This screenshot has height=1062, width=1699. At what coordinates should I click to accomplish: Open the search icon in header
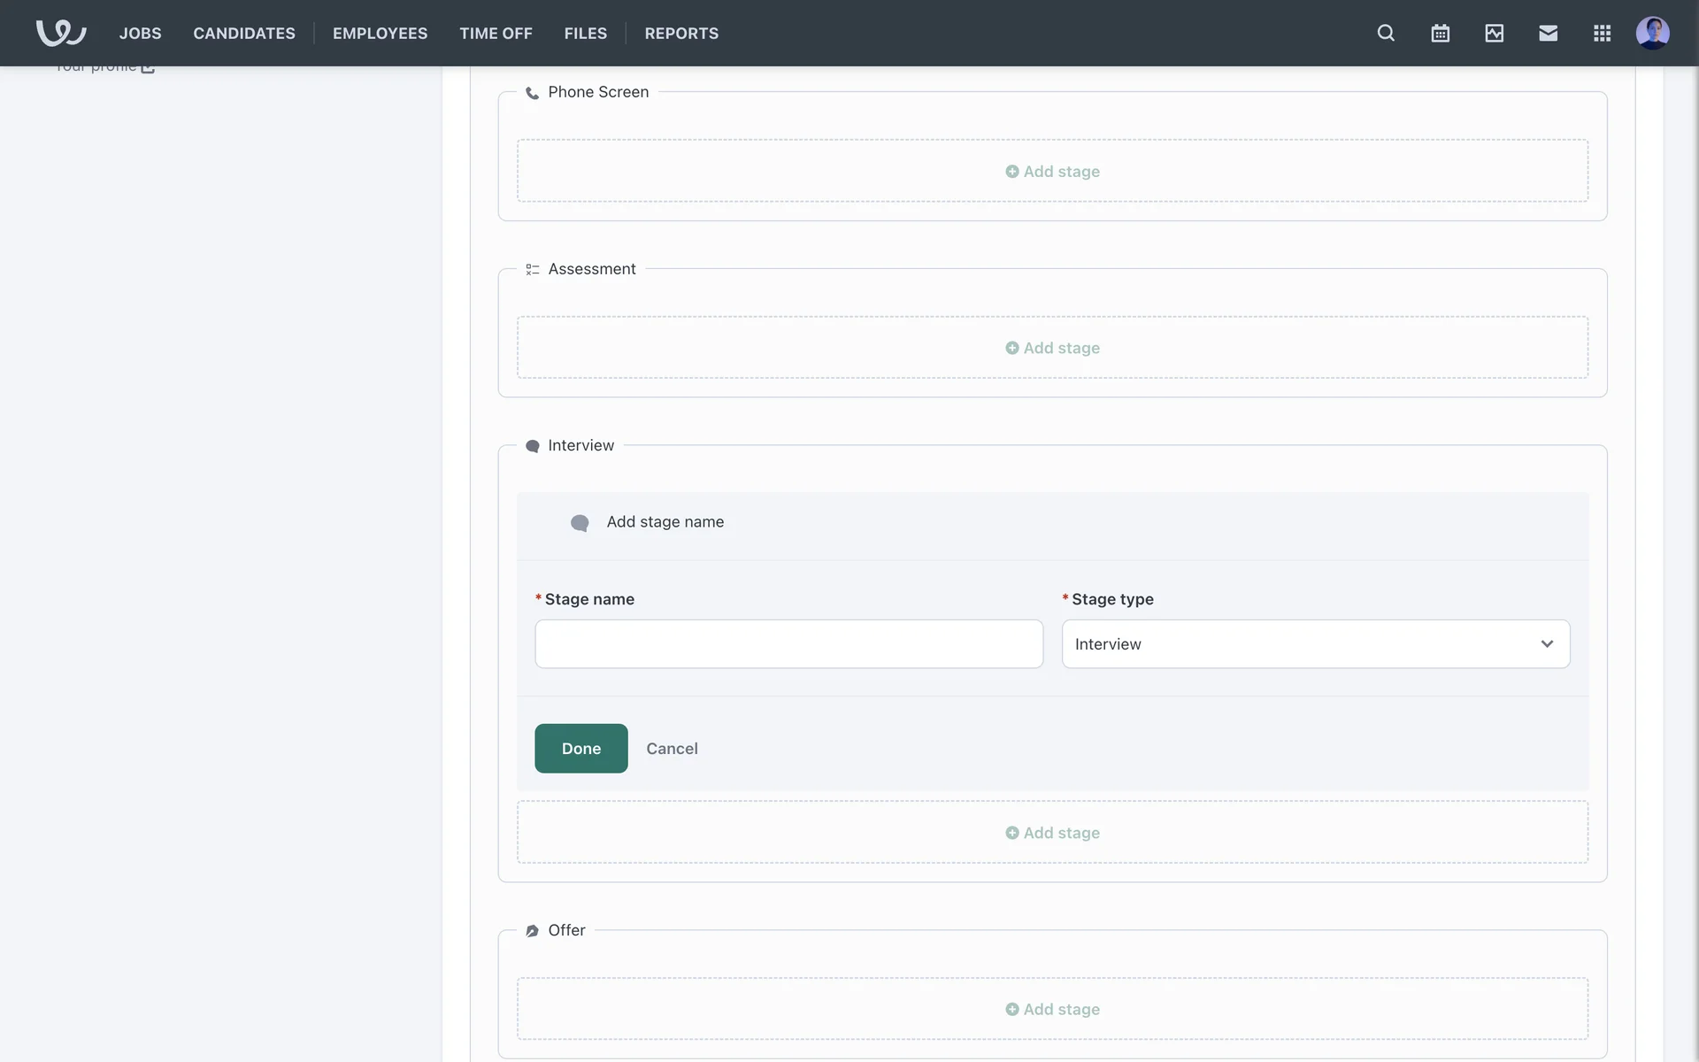coord(1386,33)
